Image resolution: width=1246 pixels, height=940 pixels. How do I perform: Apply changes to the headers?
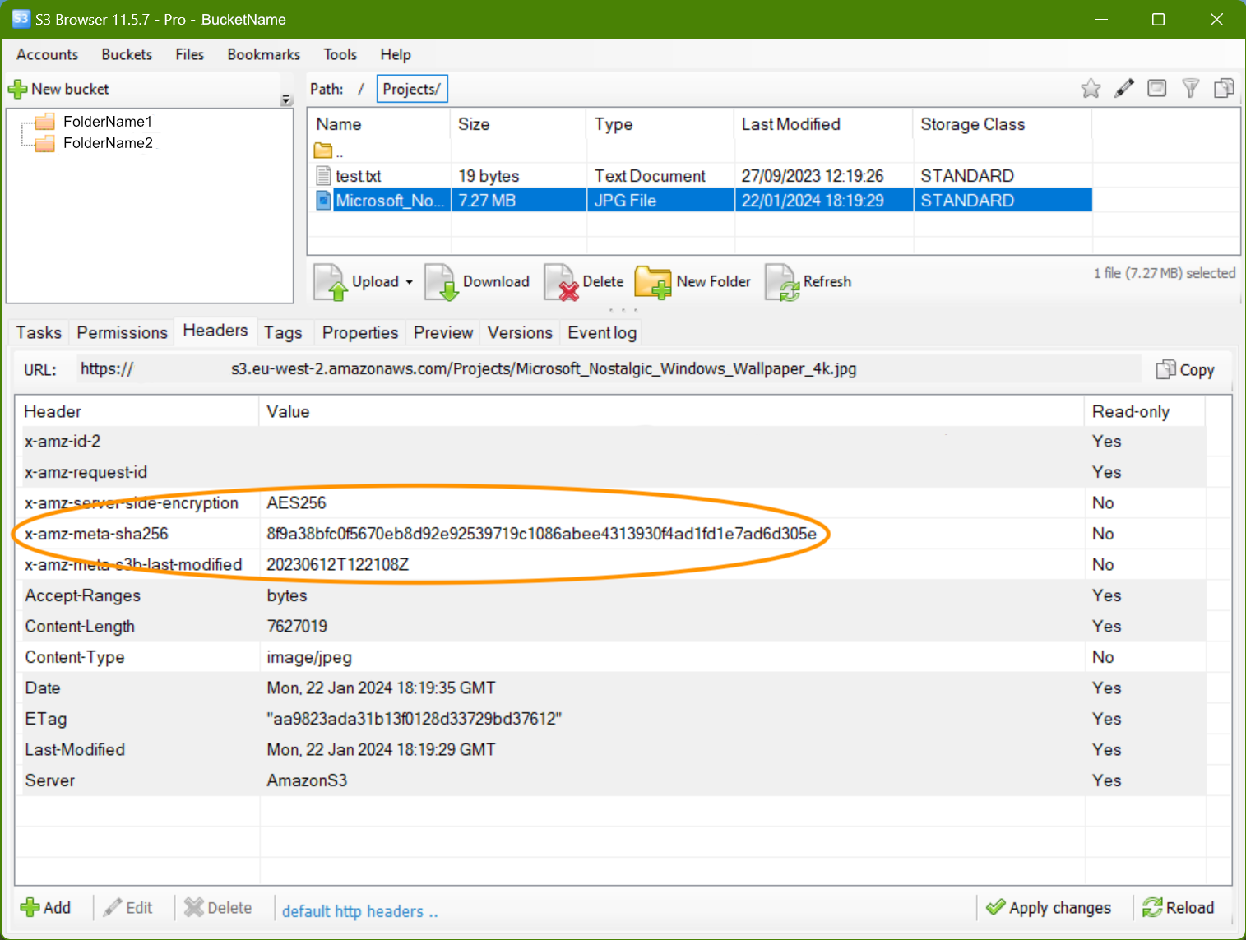pos(1049,907)
